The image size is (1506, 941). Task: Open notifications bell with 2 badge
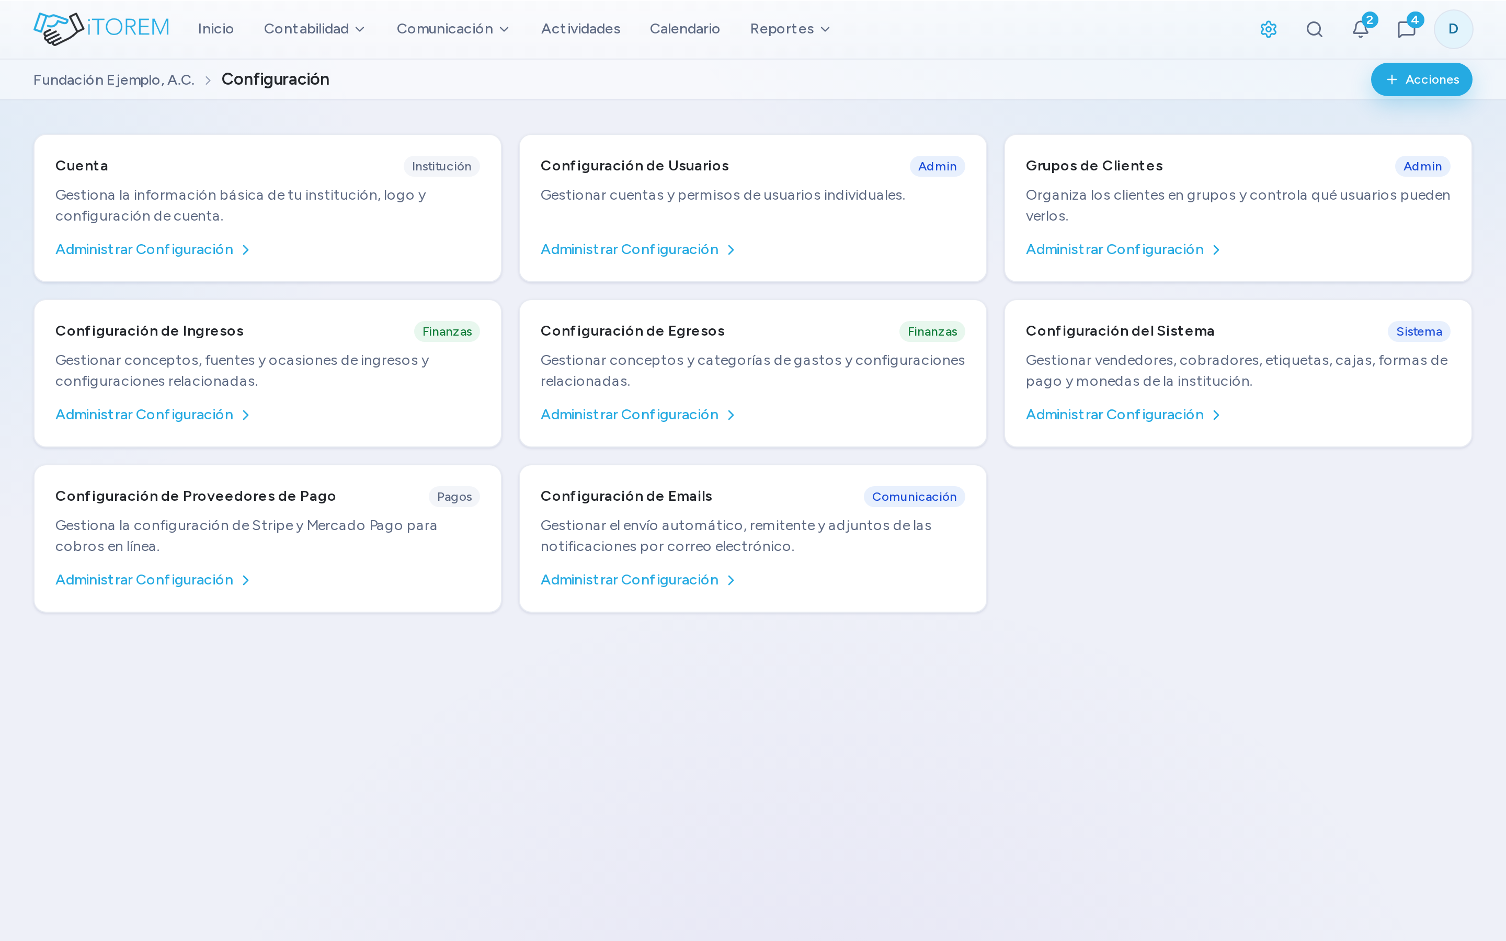(x=1361, y=29)
